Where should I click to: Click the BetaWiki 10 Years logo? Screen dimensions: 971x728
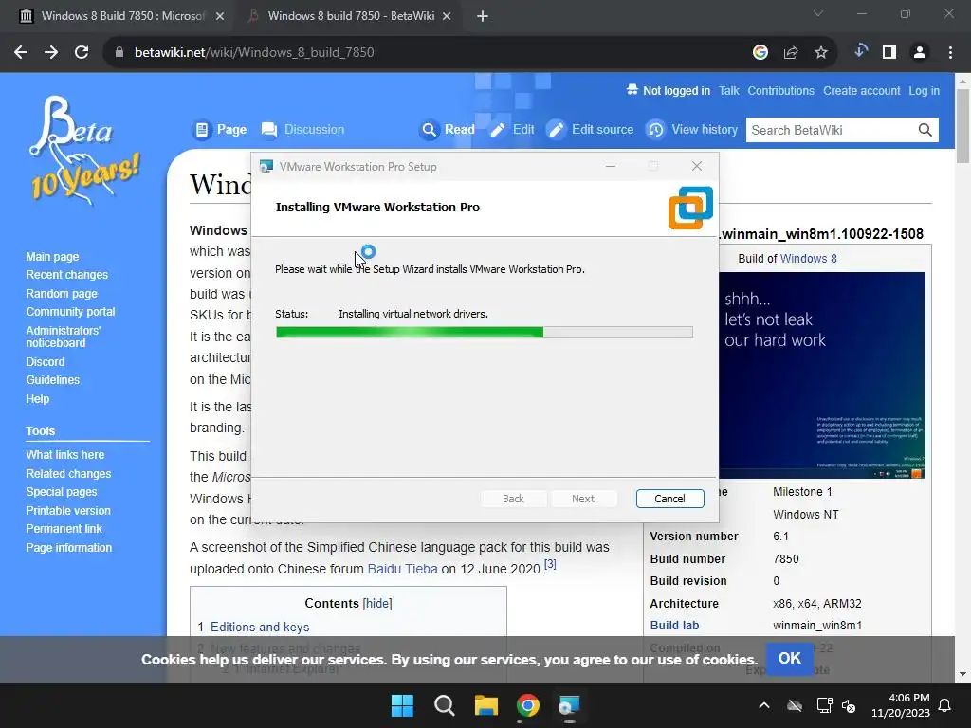pos(84,151)
